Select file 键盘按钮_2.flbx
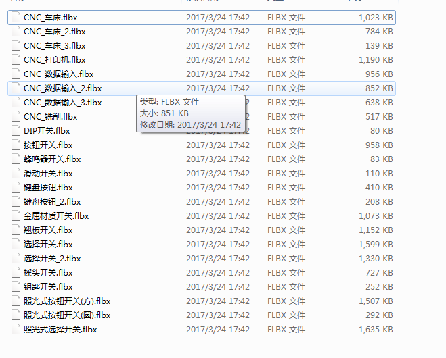Screen dimensions: 446x358 (52, 202)
